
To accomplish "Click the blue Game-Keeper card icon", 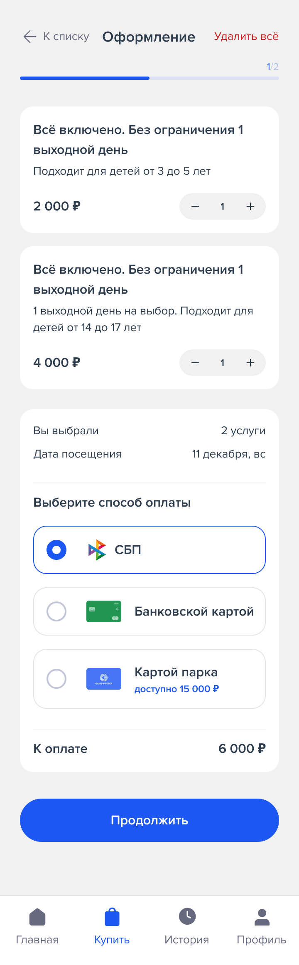I will point(104,679).
